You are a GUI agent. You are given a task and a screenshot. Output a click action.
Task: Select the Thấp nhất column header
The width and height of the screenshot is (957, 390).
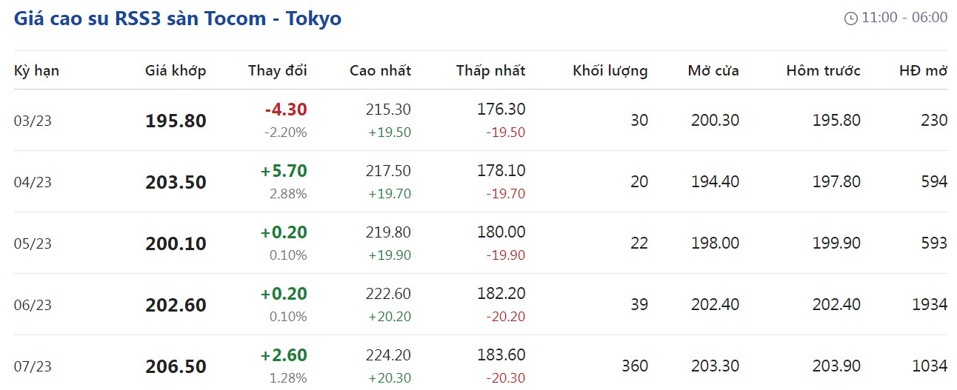point(490,71)
